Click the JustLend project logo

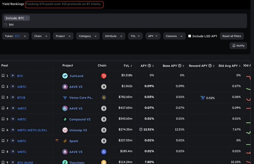coord(65,76)
